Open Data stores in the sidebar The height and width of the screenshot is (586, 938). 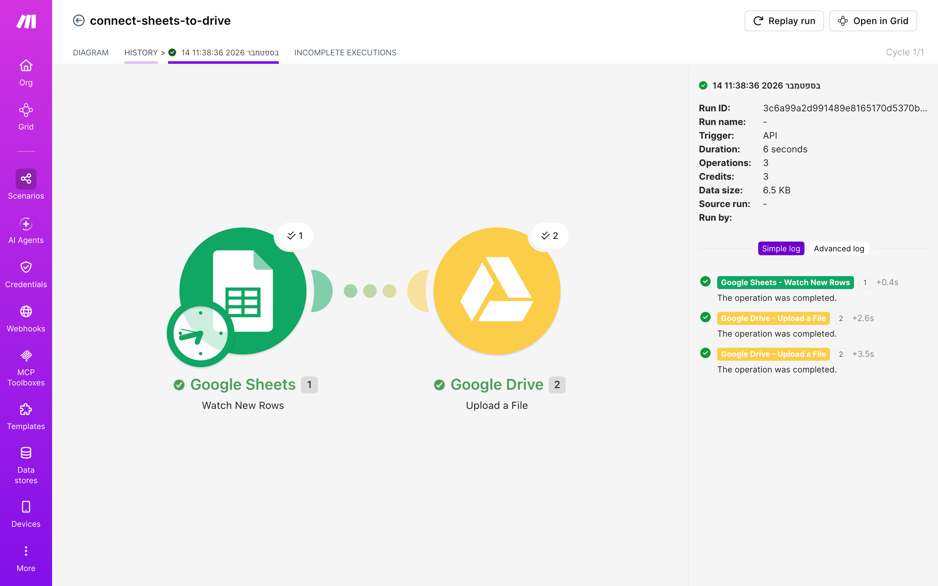(x=26, y=466)
